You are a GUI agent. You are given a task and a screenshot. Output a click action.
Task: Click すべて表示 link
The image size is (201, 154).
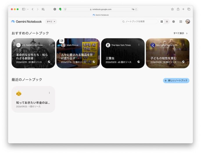pyautogui.click(x=179, y=33)
